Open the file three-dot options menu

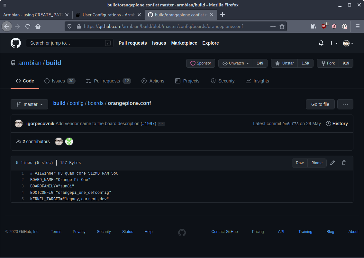pyautogui.click(x=345, y=104)
